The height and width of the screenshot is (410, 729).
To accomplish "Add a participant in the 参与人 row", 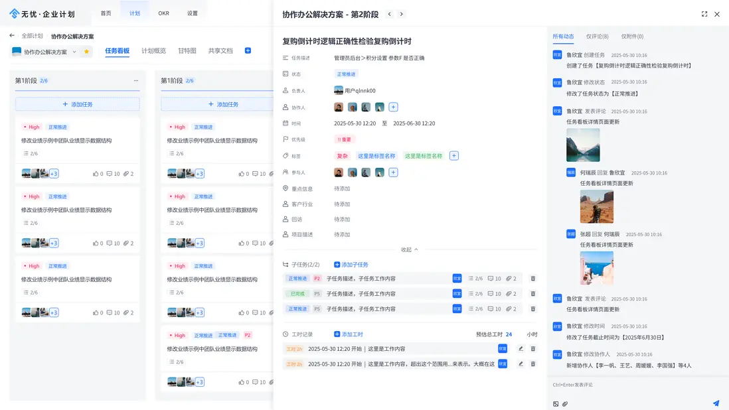I will 393,172.
